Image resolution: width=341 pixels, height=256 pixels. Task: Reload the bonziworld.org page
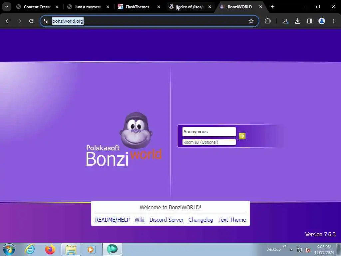31,21
